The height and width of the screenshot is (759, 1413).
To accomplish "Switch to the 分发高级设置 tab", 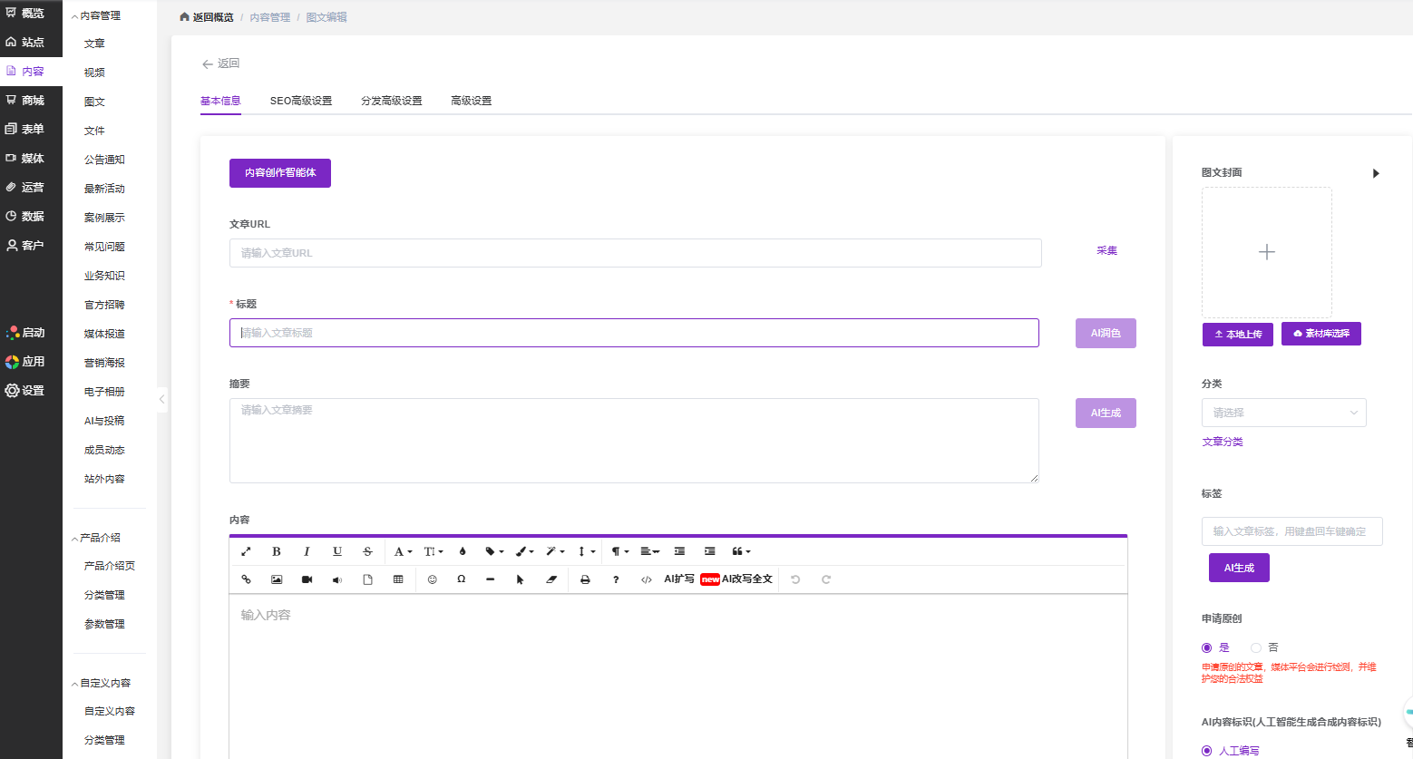I will [x=392, y=101].
